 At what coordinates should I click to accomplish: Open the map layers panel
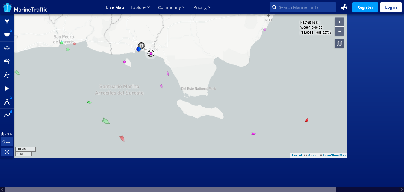click(7, 48)
